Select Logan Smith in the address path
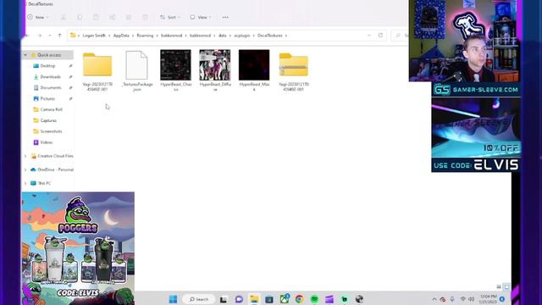 pyautogui.click(x=94, y=36)
